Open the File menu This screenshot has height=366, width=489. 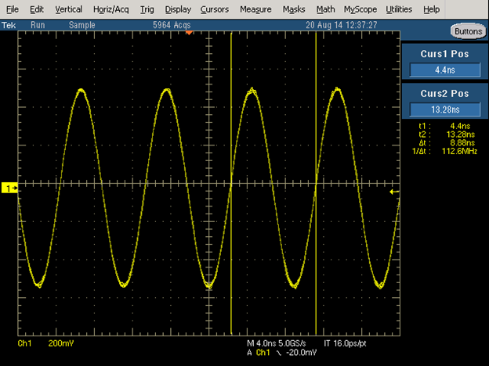click(x=13, y=9)
